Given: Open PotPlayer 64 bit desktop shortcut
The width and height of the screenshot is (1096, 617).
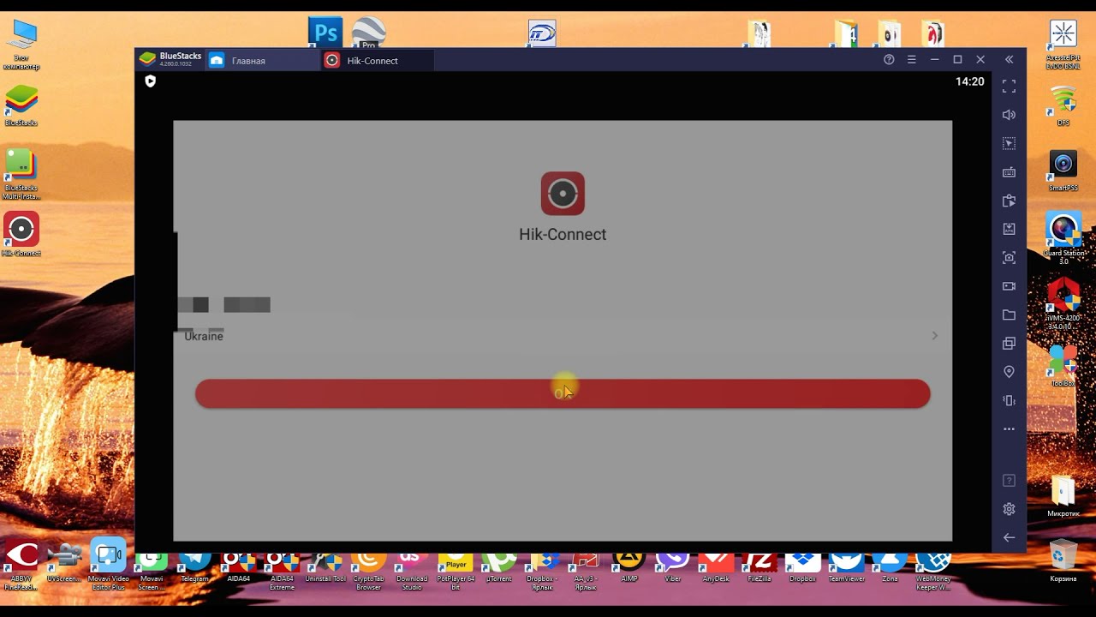Looking at the screenshot, I should coord(456,570).
